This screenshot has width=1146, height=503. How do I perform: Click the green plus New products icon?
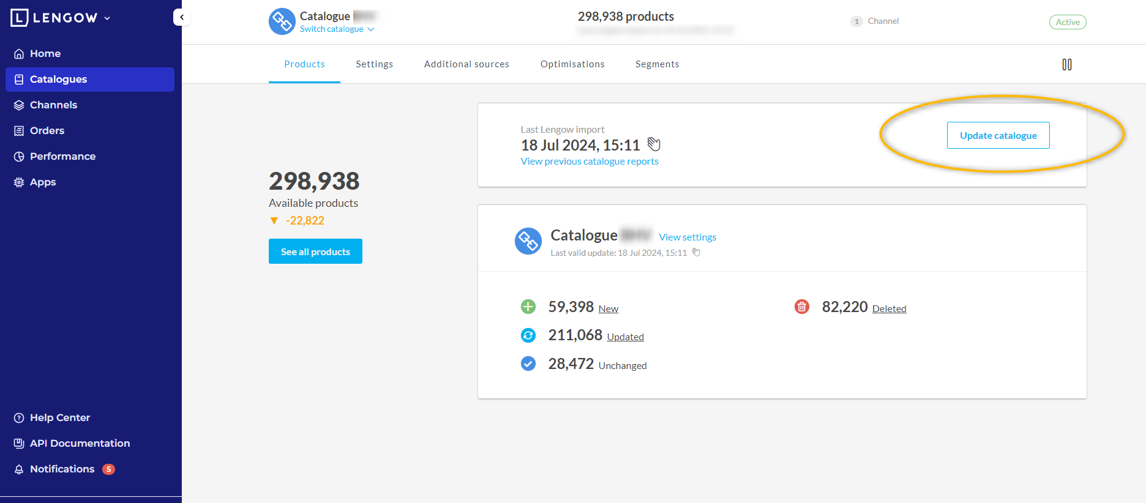click(528, 307)
